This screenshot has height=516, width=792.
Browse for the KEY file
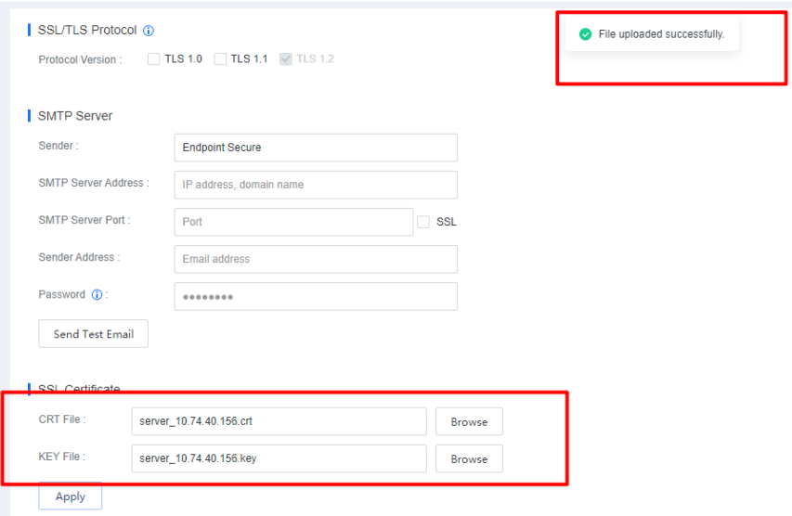[x=469, y=459]
